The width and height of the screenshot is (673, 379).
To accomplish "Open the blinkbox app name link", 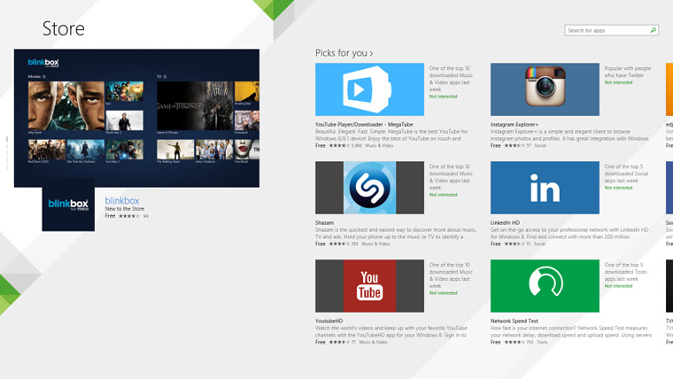I will (122, 200).
